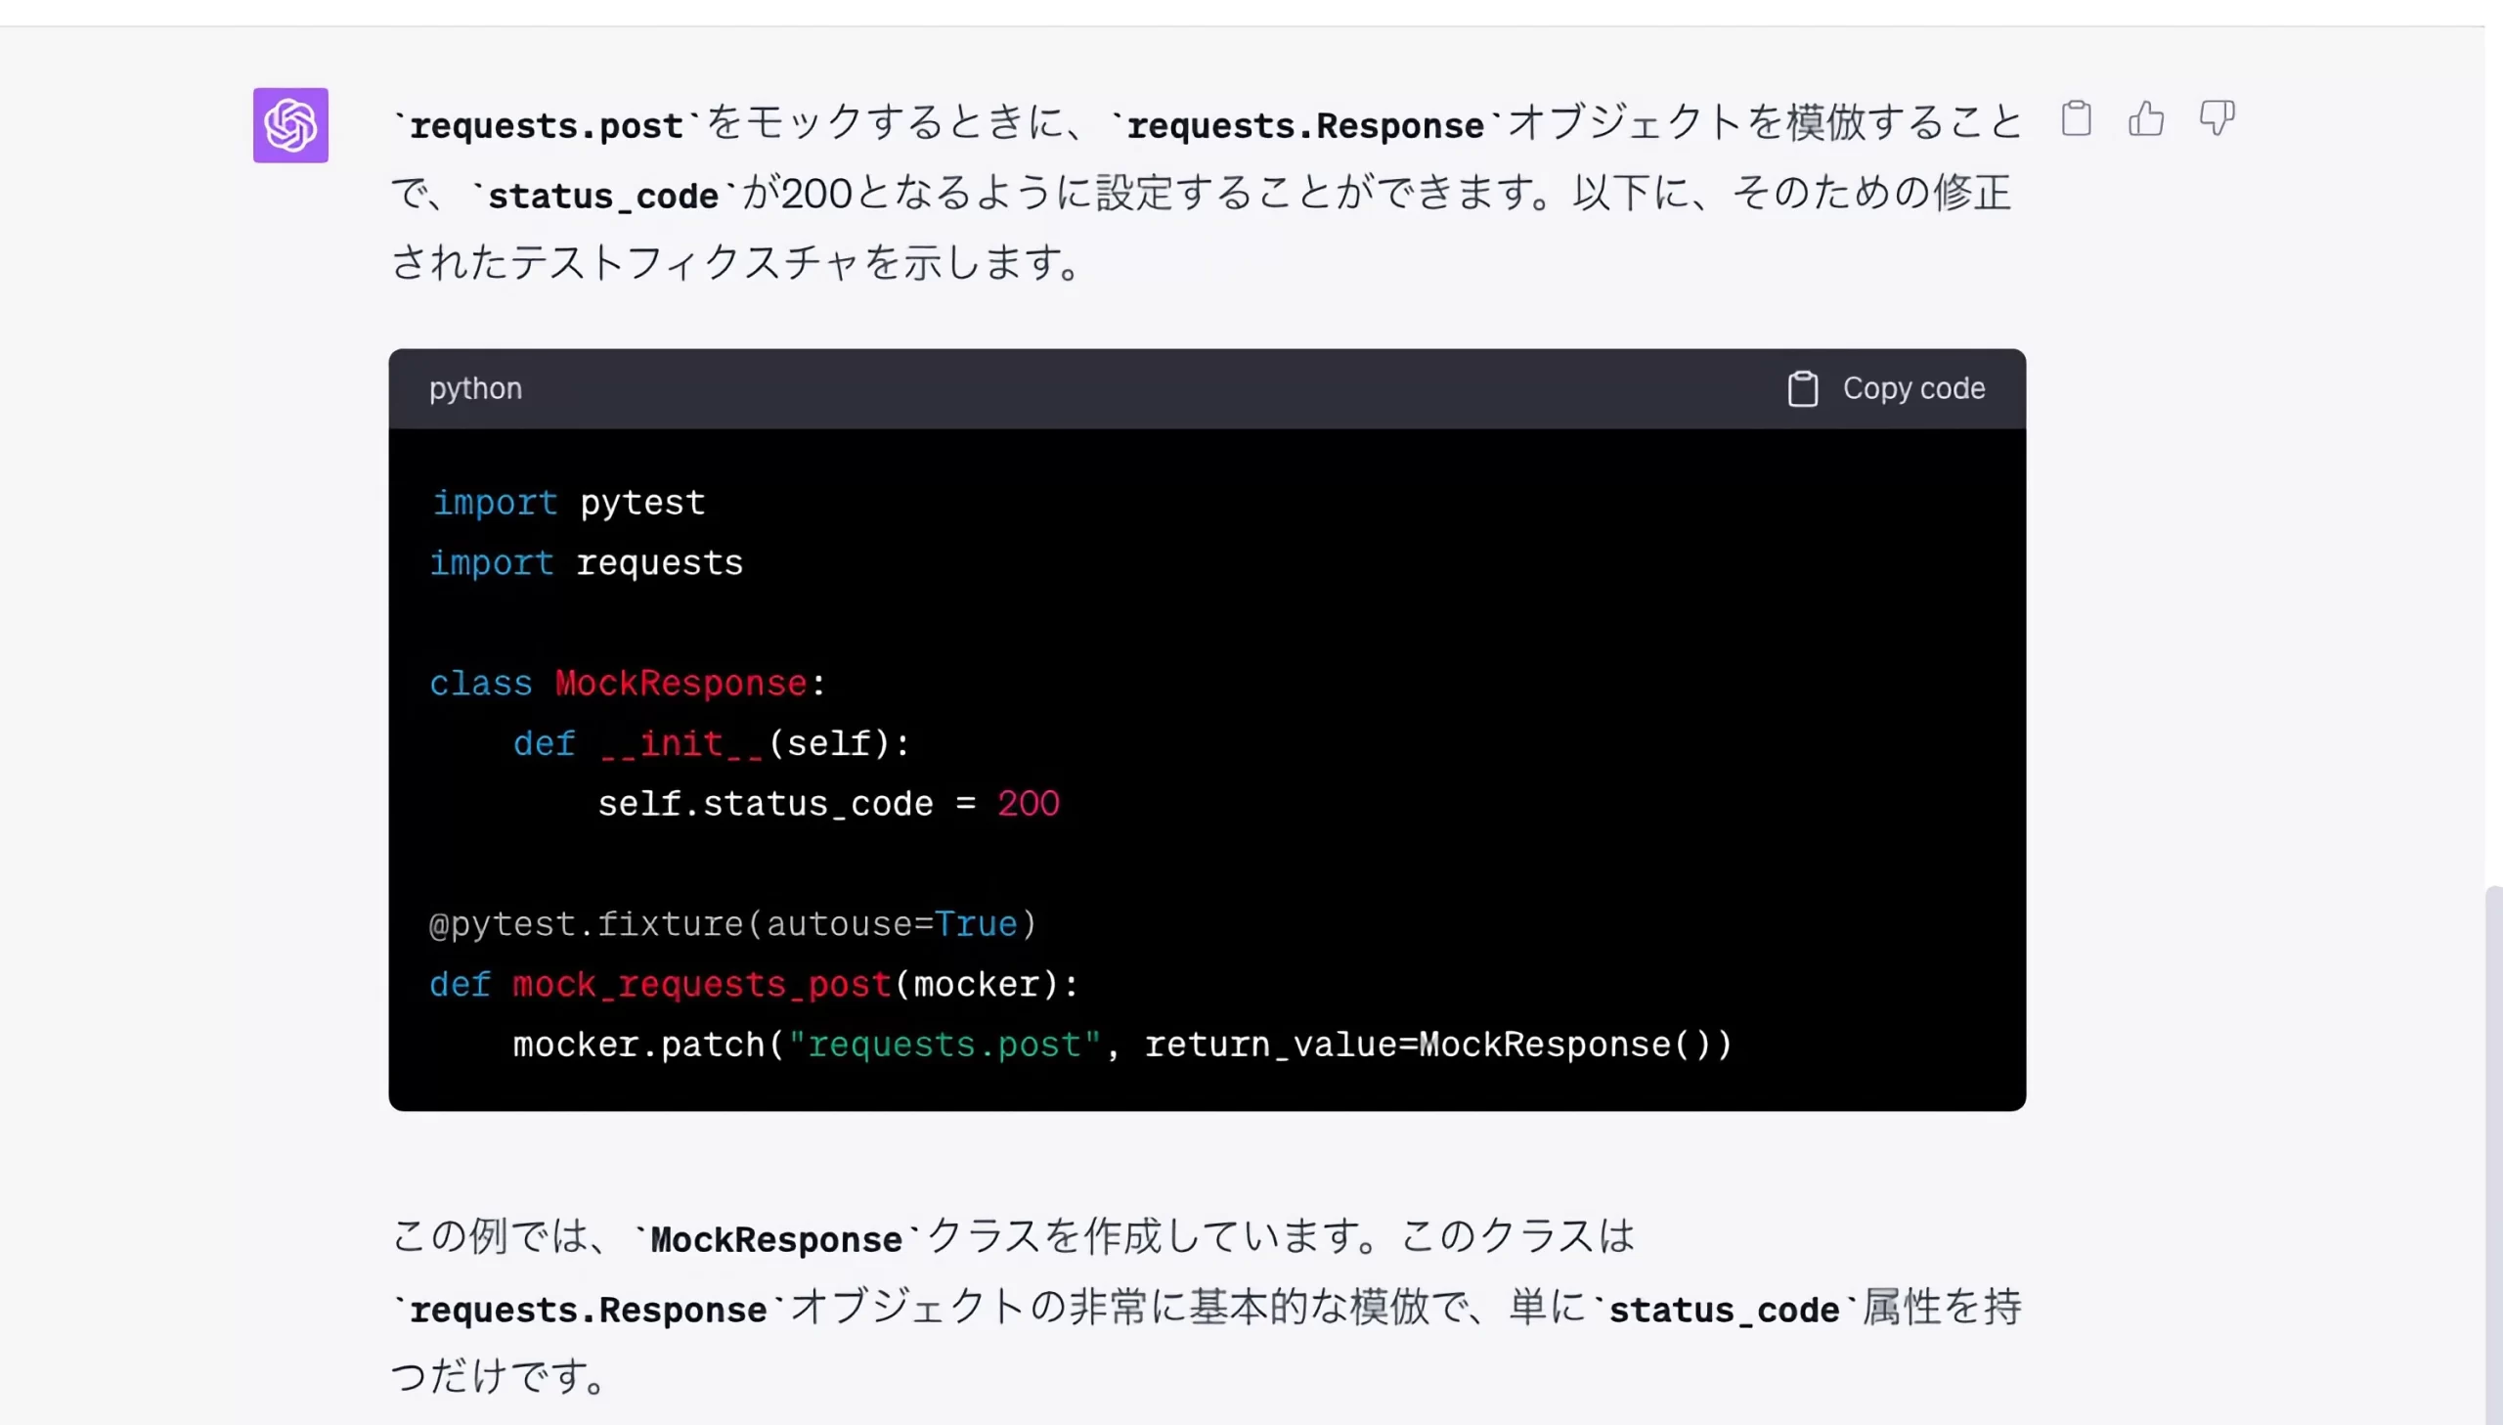Click '@pytest.fixture(autouse=True)' decorator line

point(732,924)
